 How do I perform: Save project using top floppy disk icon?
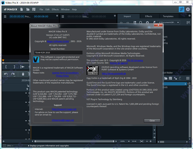coord(34,9)
